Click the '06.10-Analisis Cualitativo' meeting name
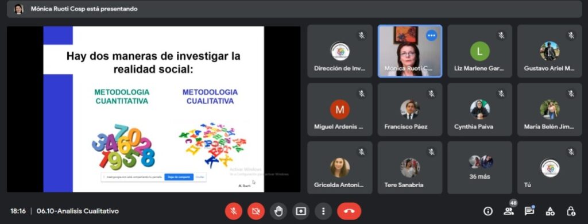Screen dimensions: 588x224 click(78, 211)
